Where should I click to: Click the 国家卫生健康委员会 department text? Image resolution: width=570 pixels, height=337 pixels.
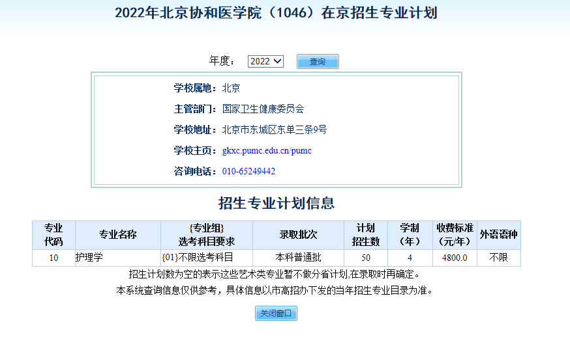click(x=263, y=109)
